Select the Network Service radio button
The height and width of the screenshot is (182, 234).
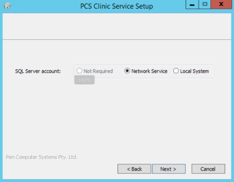(127, 71)
